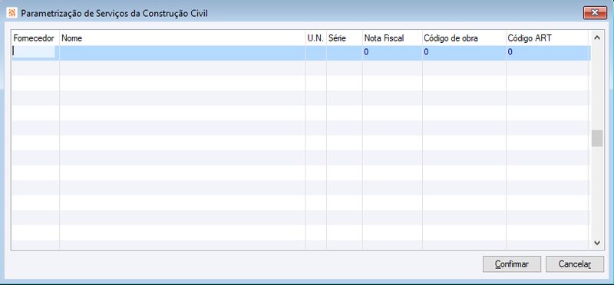Focus the Fornecedor input cell in first row
614x285 pixels.
34,51
